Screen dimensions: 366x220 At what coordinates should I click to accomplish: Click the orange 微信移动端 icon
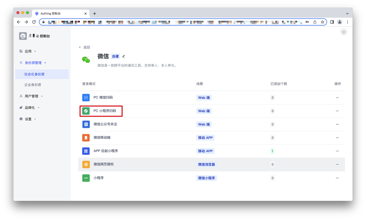[x=86, y=138]
